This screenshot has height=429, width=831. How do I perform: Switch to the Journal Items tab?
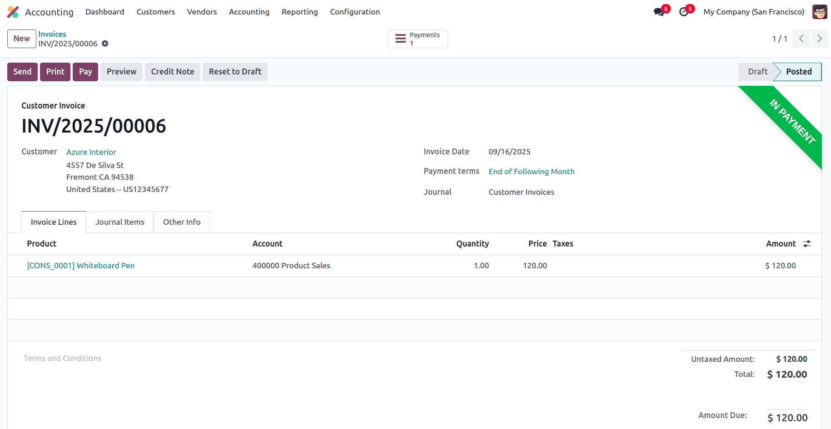tap(119, 222)
